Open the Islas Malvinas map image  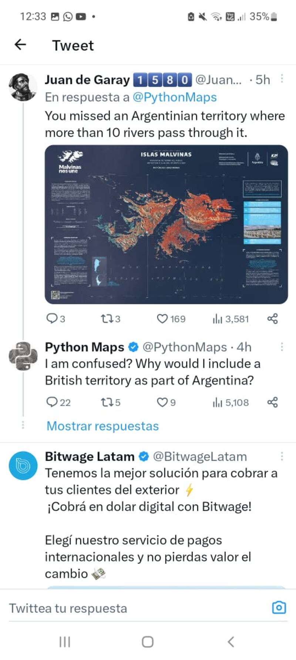coord(166,224)
